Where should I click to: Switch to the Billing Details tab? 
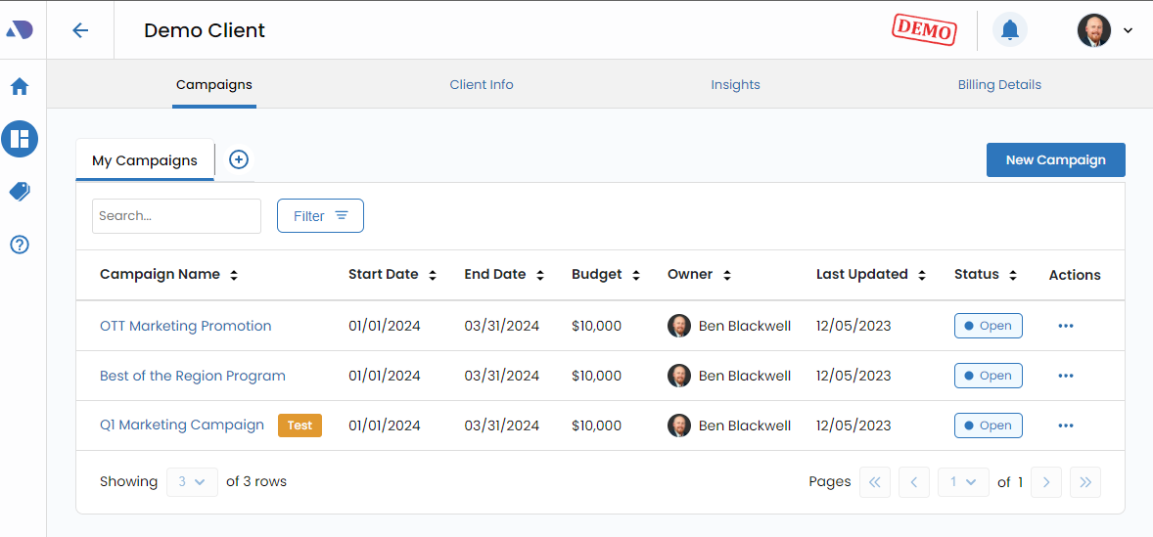[x=999, y=85]
